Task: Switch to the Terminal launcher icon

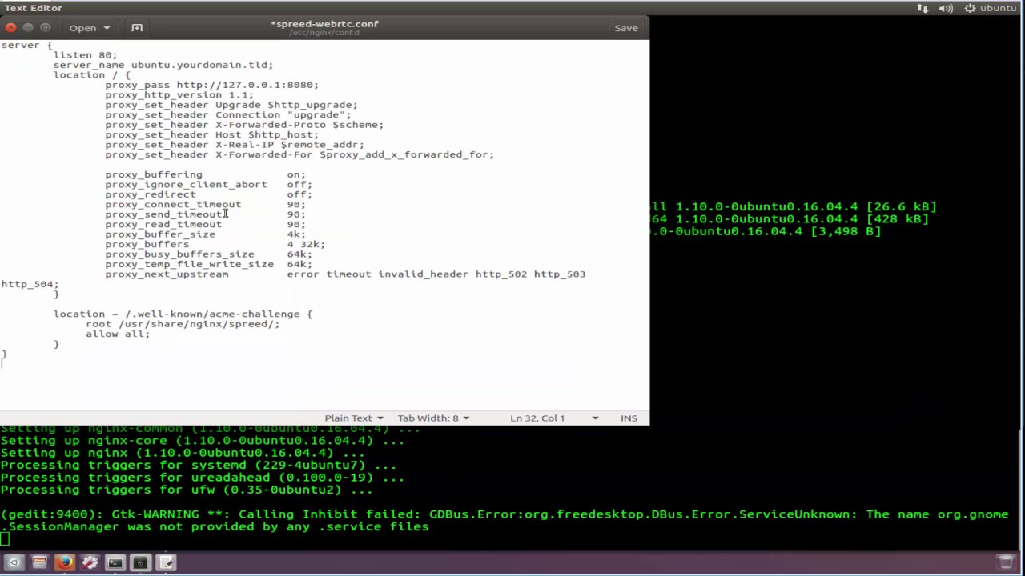Action: pyautogui.click(x=115, y=562)
